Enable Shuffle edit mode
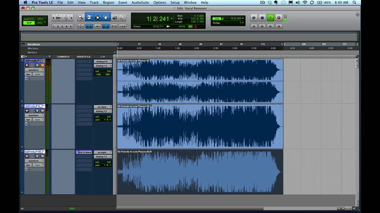 29,19
